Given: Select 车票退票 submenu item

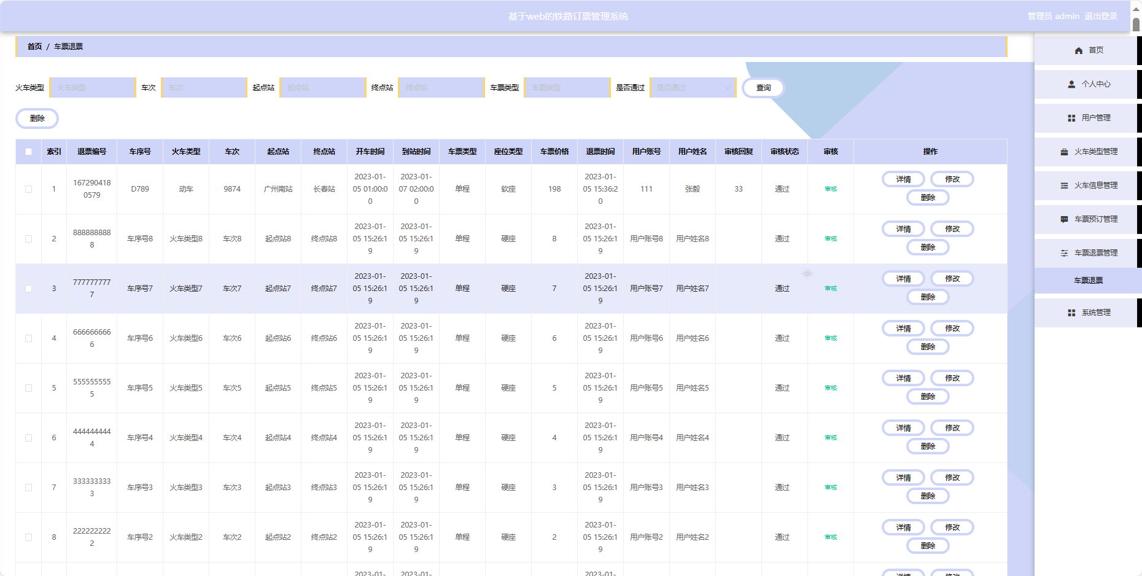Looking at the screenshot, I should pyautogui.click(x=1088, y=281).
